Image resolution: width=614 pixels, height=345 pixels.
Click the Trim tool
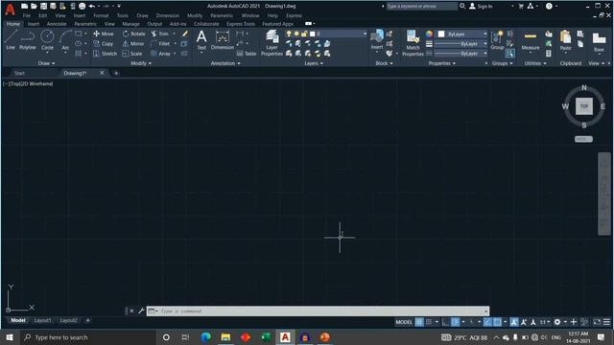160,34
